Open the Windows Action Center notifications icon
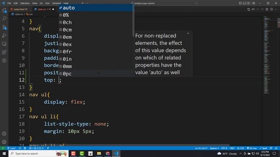Screen dimensions: 280x157 274,154
